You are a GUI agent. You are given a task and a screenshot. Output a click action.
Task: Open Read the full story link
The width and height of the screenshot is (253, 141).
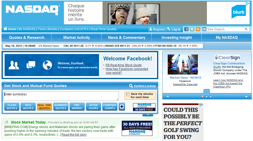(x=74, y=135)
